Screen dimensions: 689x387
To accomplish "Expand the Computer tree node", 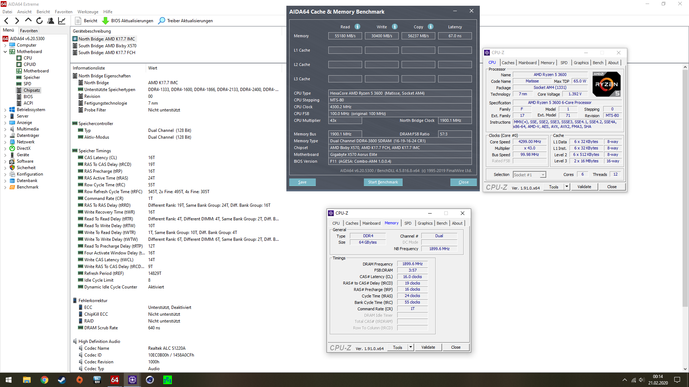I will [x=5, y=45].
